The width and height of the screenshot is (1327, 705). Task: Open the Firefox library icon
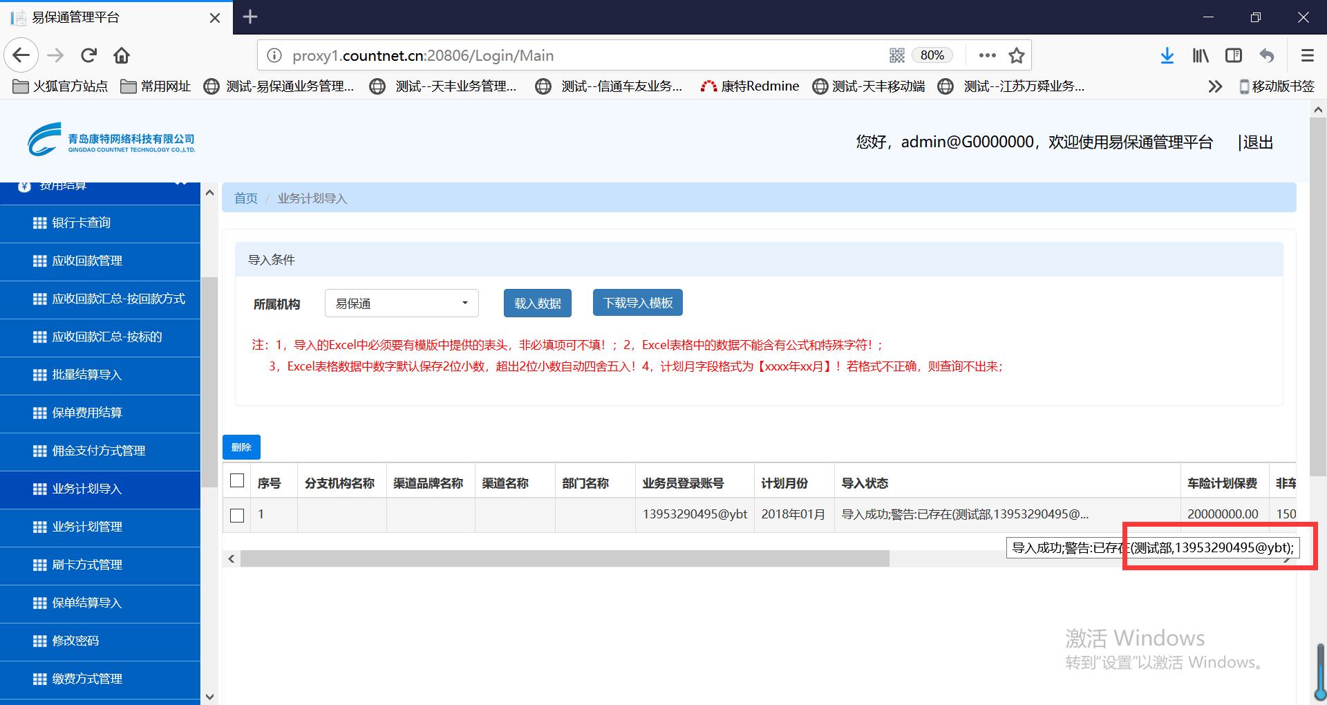(1201, 55)
